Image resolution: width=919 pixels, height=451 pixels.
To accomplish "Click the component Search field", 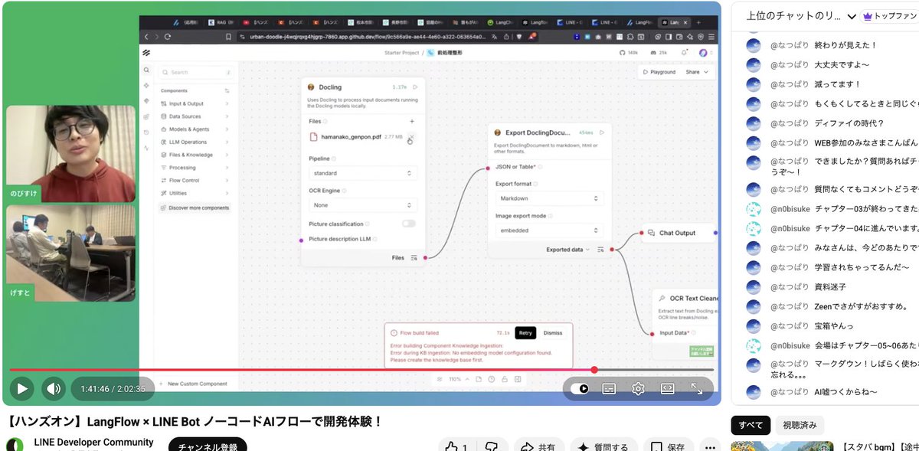I will point(195,72).
